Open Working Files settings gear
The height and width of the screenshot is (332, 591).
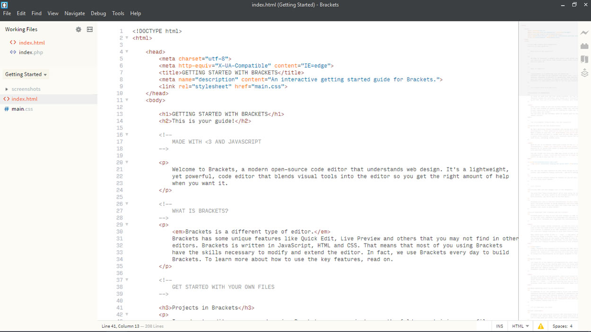pos(78,29)
